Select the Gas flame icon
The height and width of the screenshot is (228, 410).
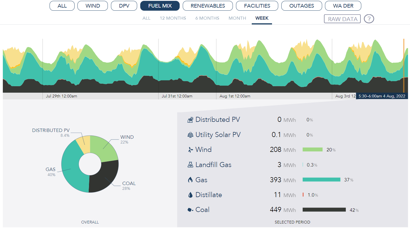coord(190,180)
